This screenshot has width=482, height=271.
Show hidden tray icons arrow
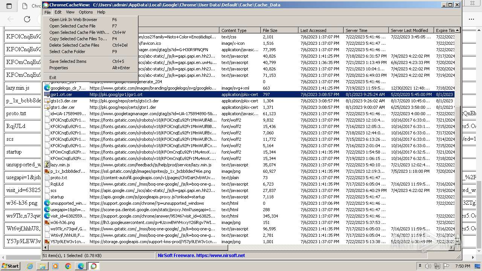click(420, 266)
